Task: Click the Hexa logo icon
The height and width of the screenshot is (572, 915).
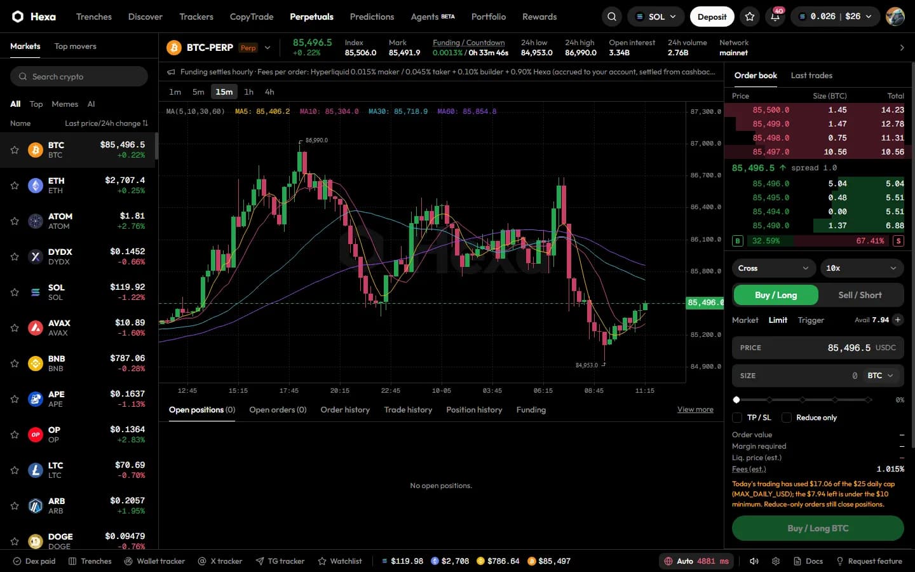Action: click(18, 17)
